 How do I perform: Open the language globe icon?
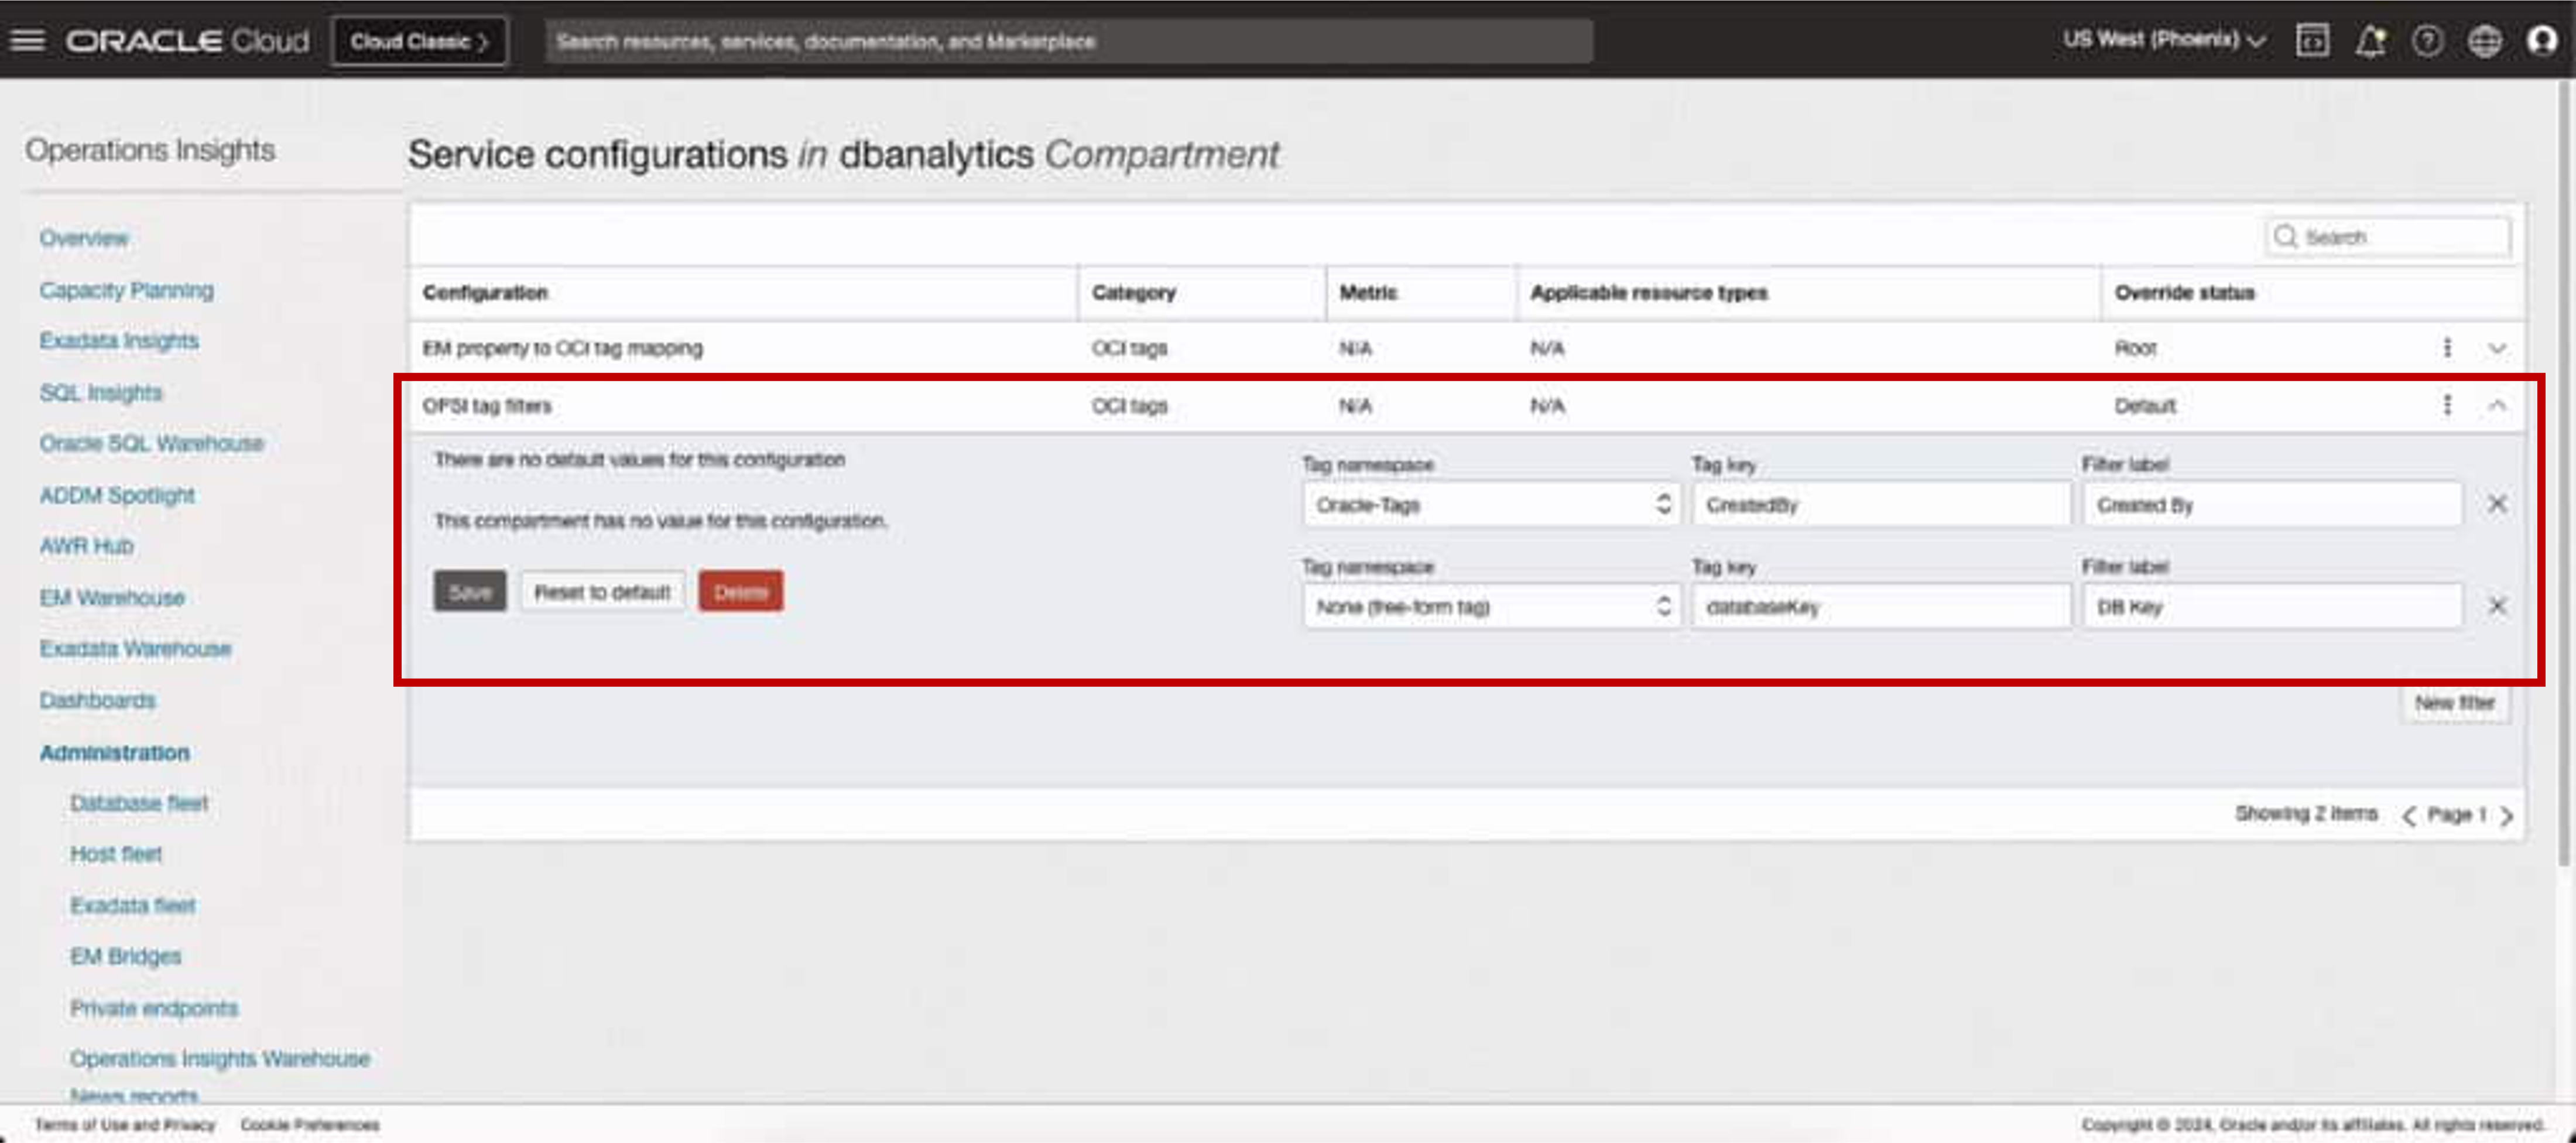[2485, 40]
